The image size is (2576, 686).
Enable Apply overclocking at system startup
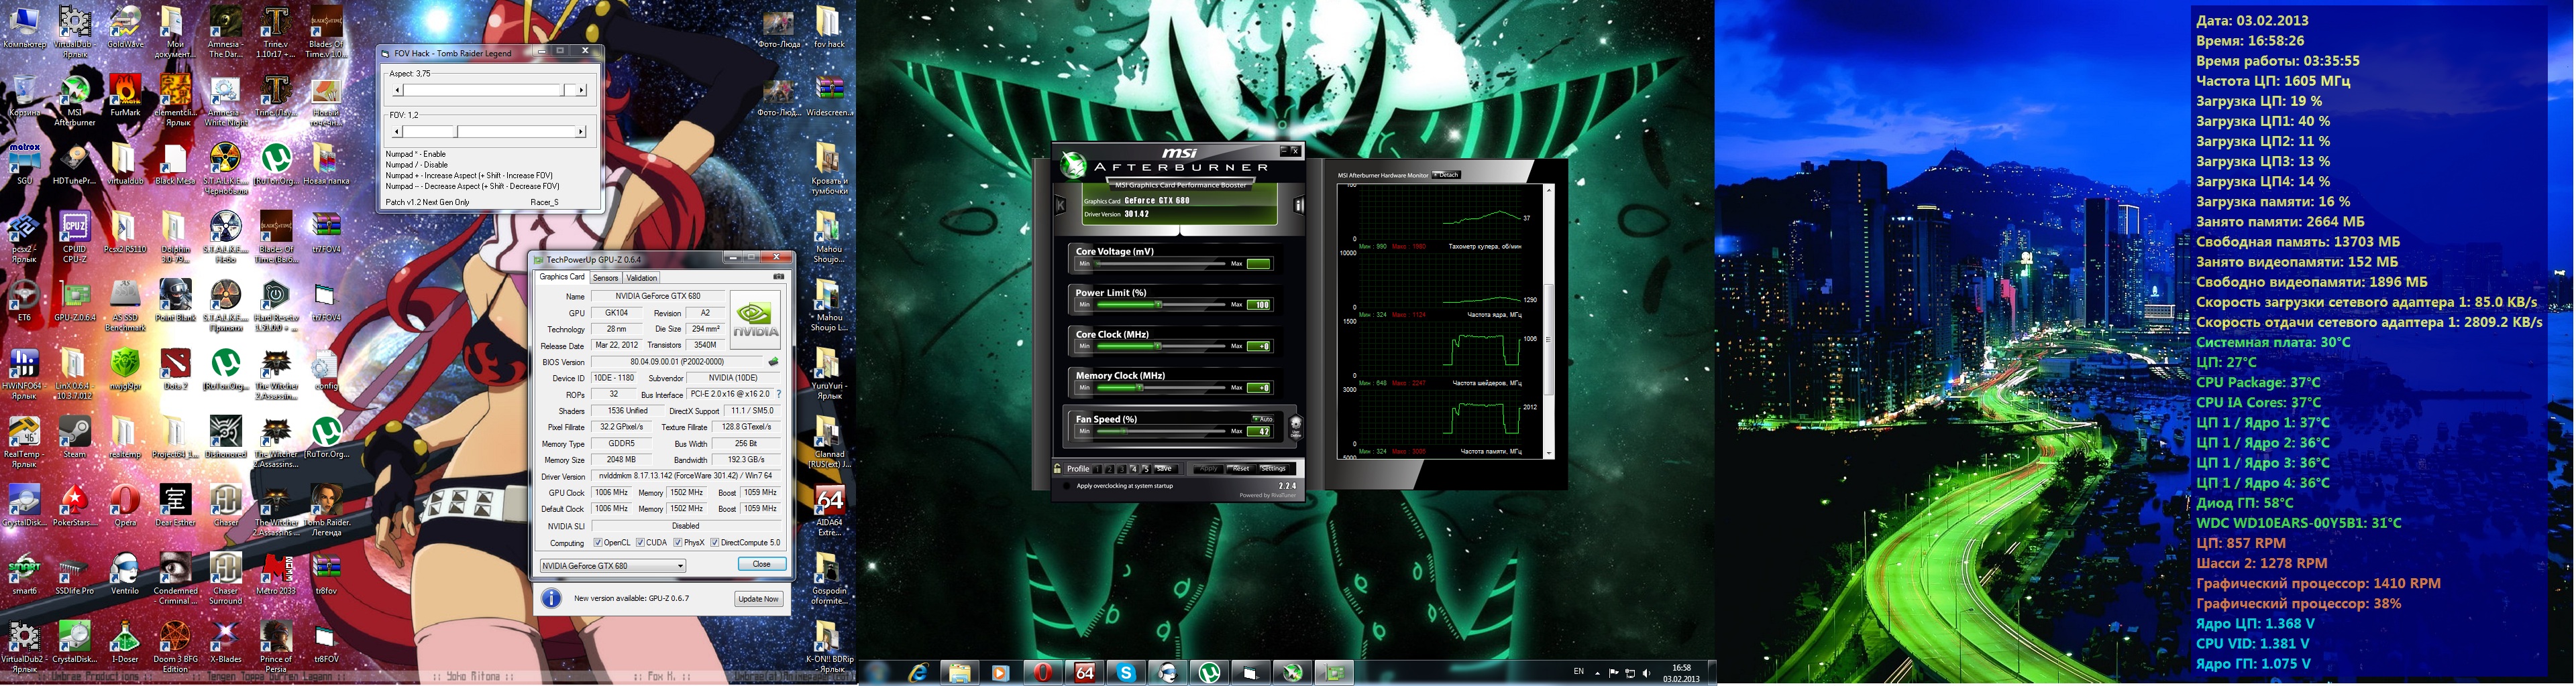[x=1066, y=486]
